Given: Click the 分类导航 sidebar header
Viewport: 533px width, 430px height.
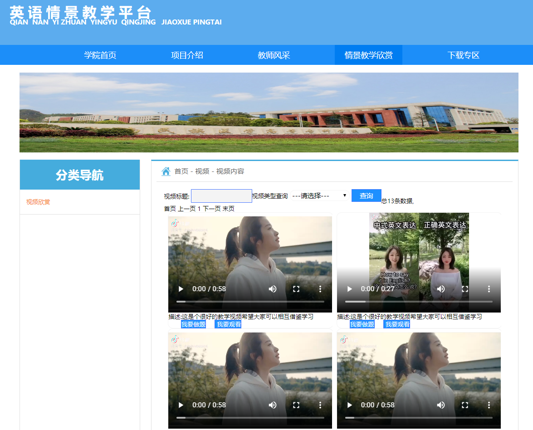Looking at the screenshot, I should 80,175.
